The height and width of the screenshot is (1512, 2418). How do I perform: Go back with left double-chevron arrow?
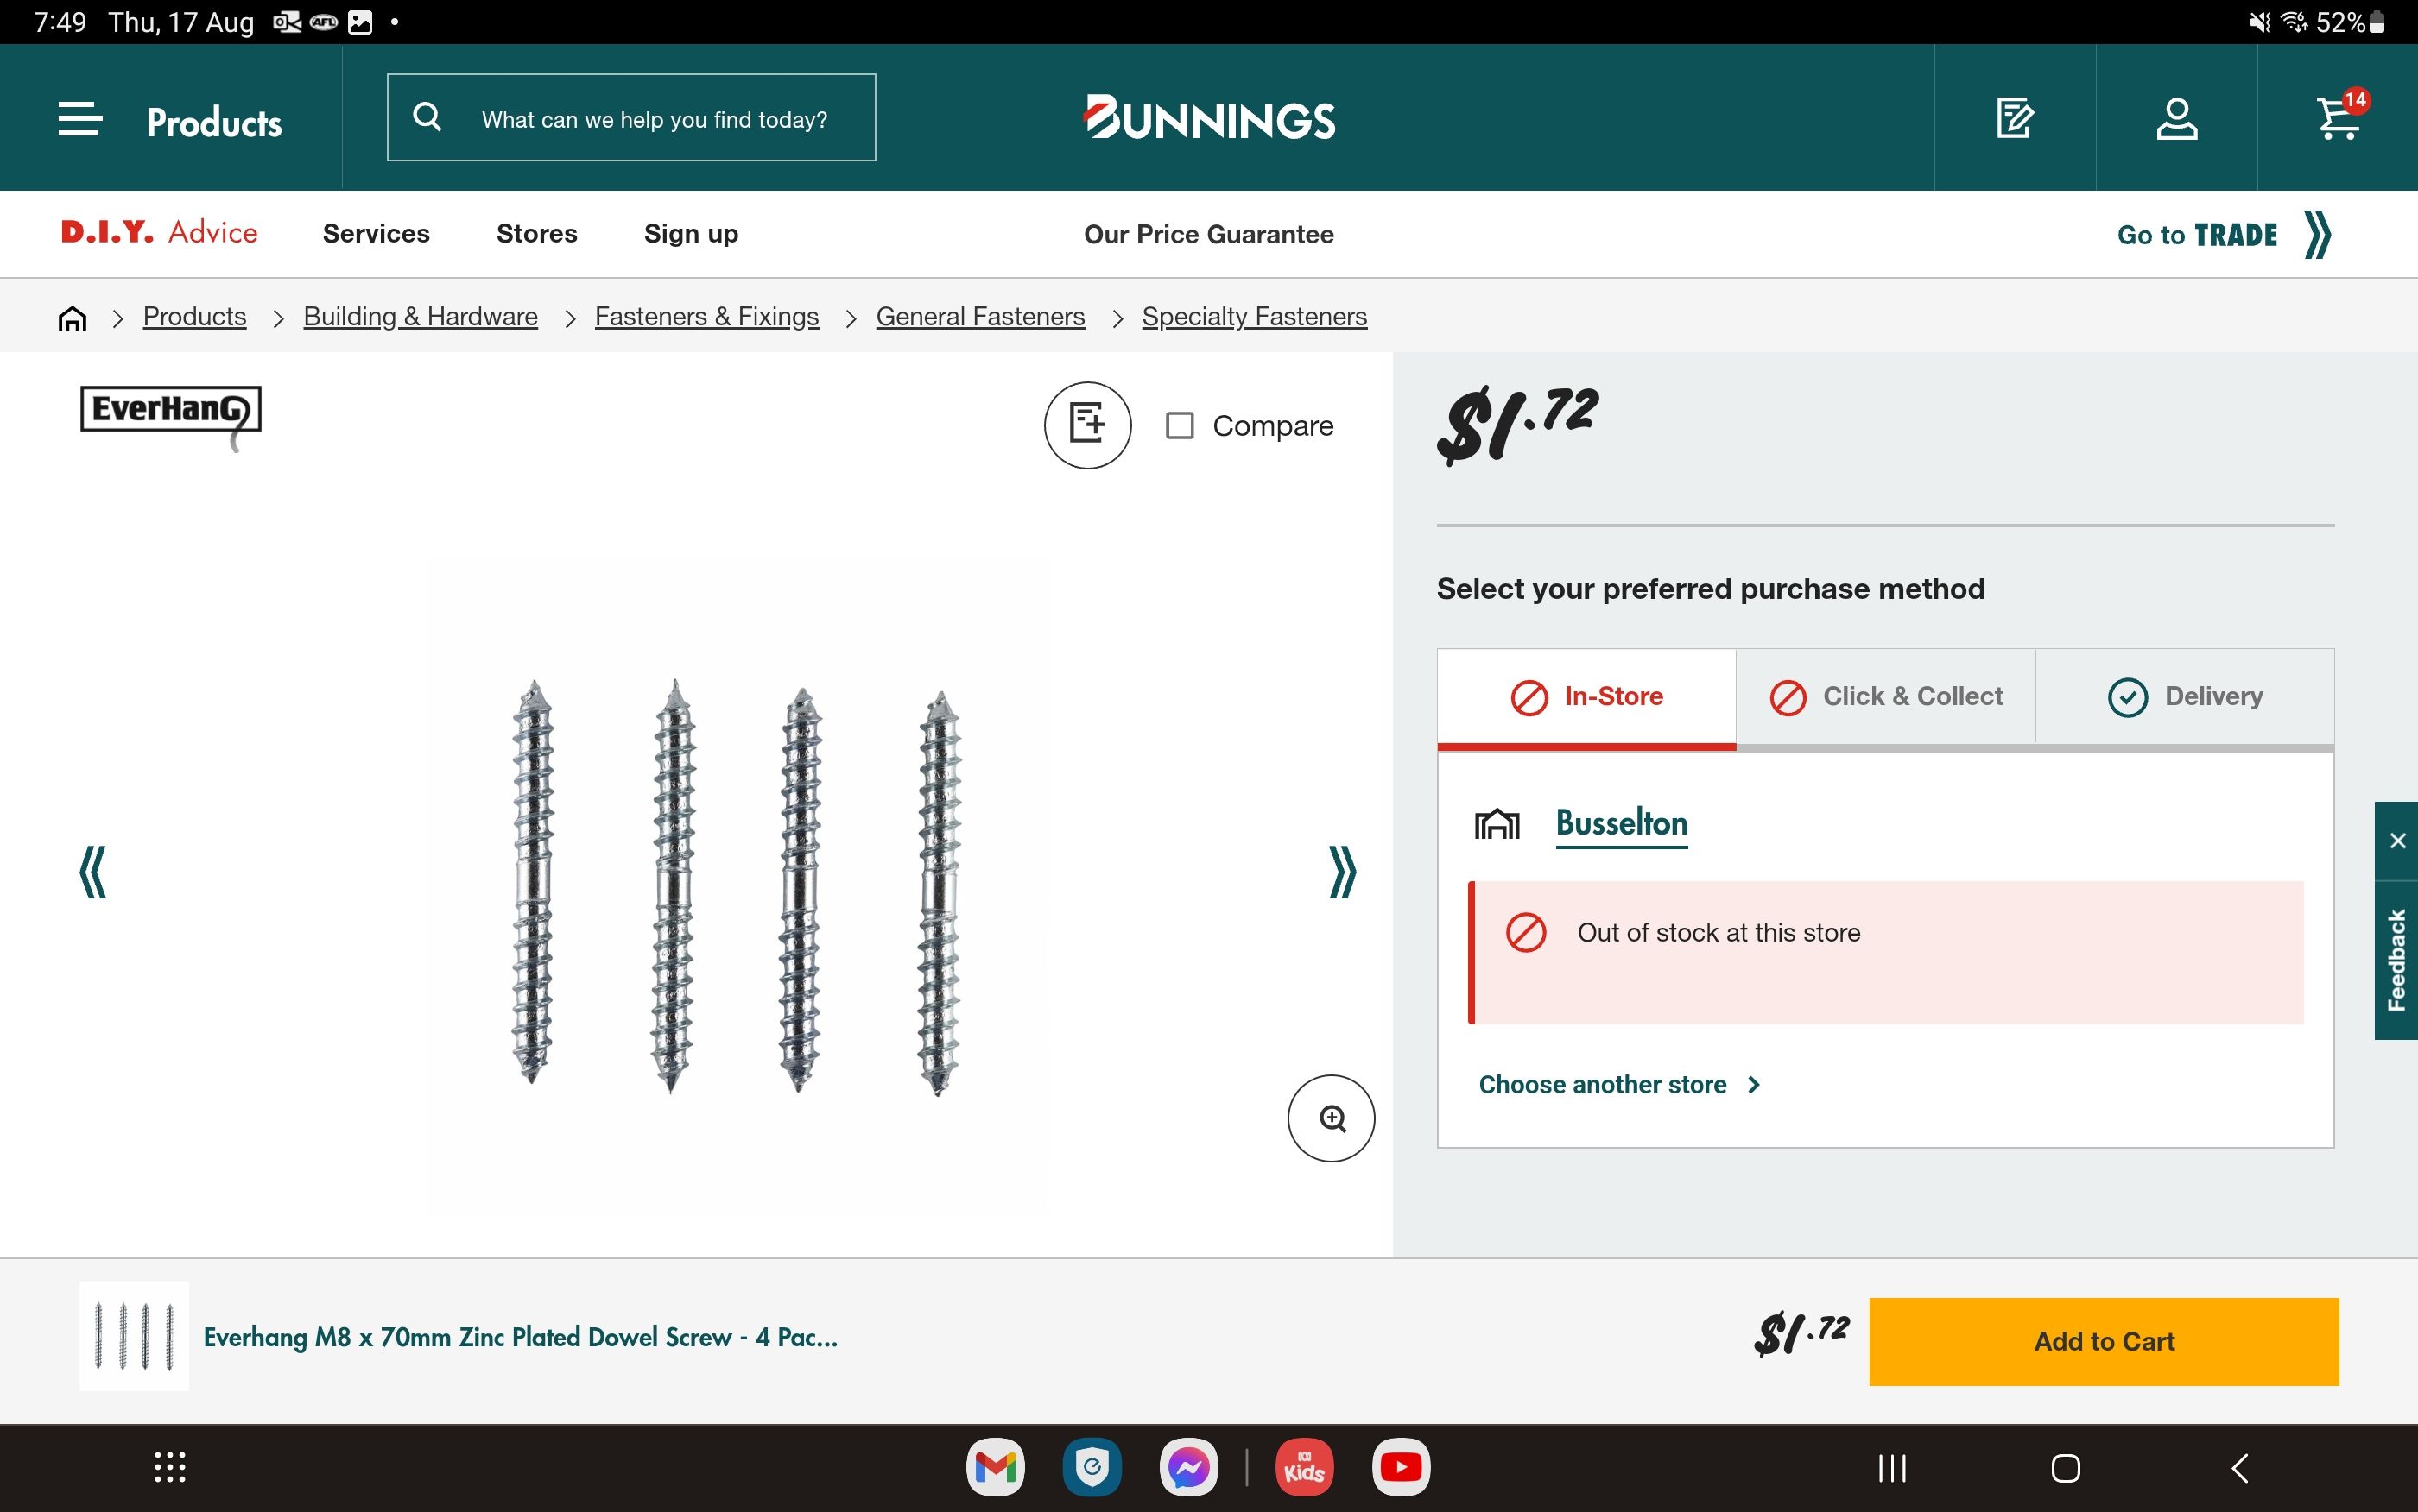pyautogui.click(x=93, y=872)
